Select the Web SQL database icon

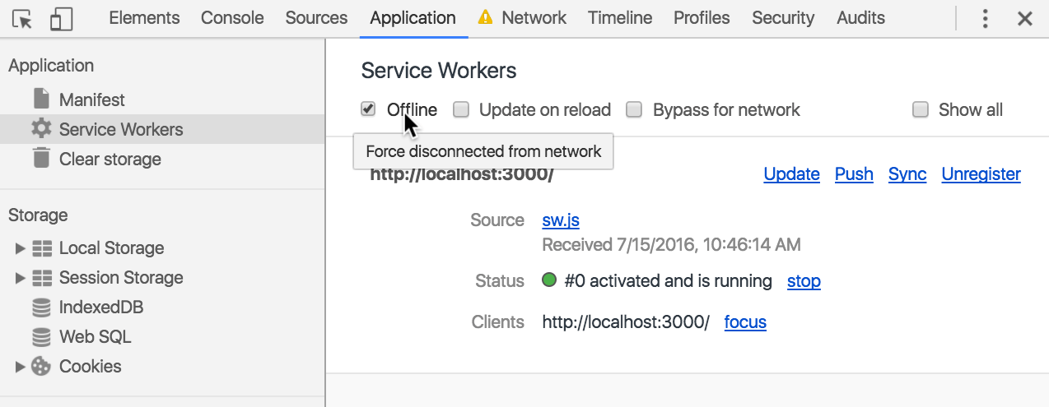[41, 337]
